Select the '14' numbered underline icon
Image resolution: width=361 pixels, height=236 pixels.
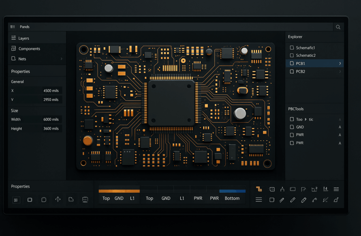(325, 189)
